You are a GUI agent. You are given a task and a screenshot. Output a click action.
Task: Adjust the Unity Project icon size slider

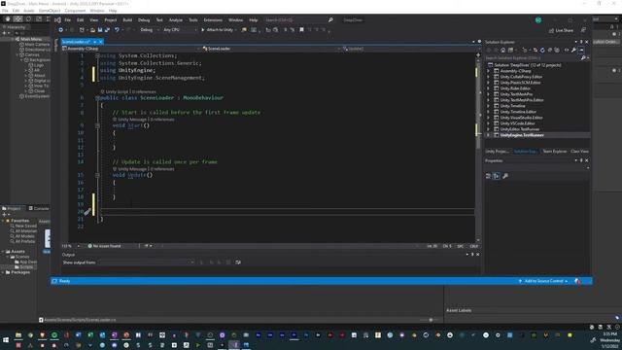point(430,320)
